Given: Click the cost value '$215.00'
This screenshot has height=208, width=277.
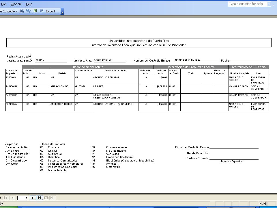Looking at the screenshot, I should pos(163,95).
